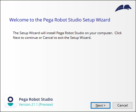
Task: Click the horse head of the Pega logo
Action: tap(128, 7)
